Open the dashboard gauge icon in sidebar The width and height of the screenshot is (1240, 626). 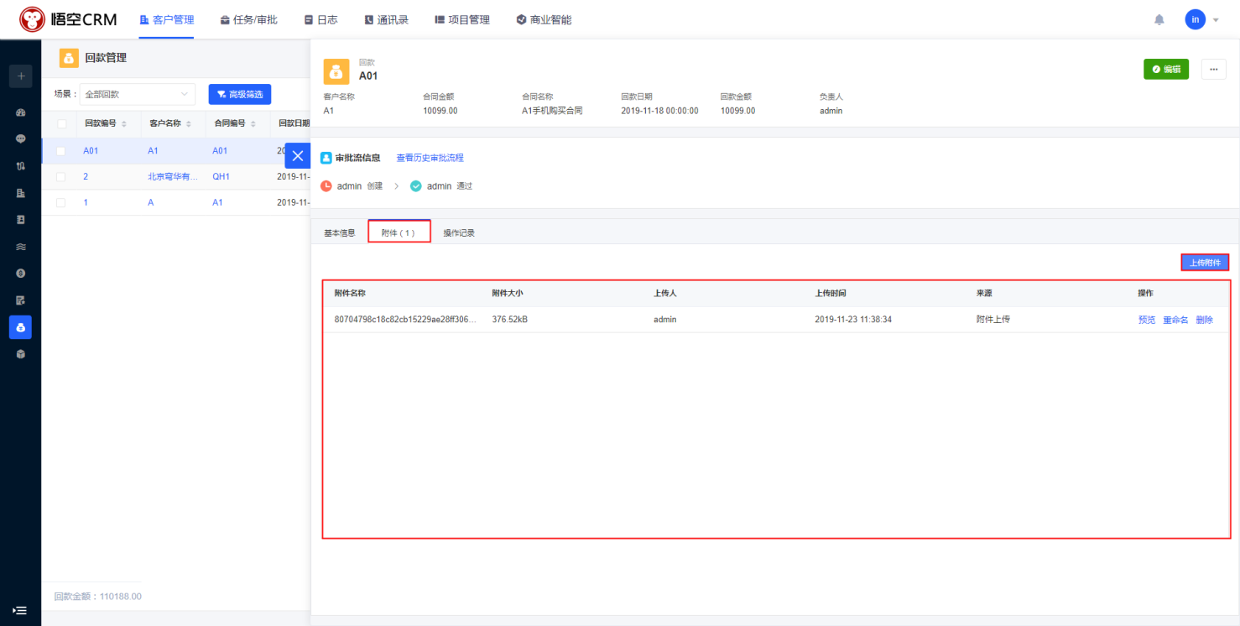click(20, 112)
